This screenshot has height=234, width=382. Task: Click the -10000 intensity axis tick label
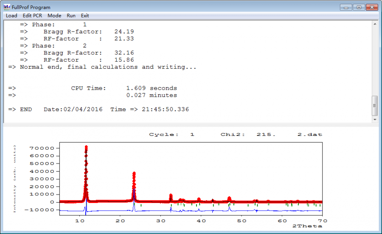[39, 210]
